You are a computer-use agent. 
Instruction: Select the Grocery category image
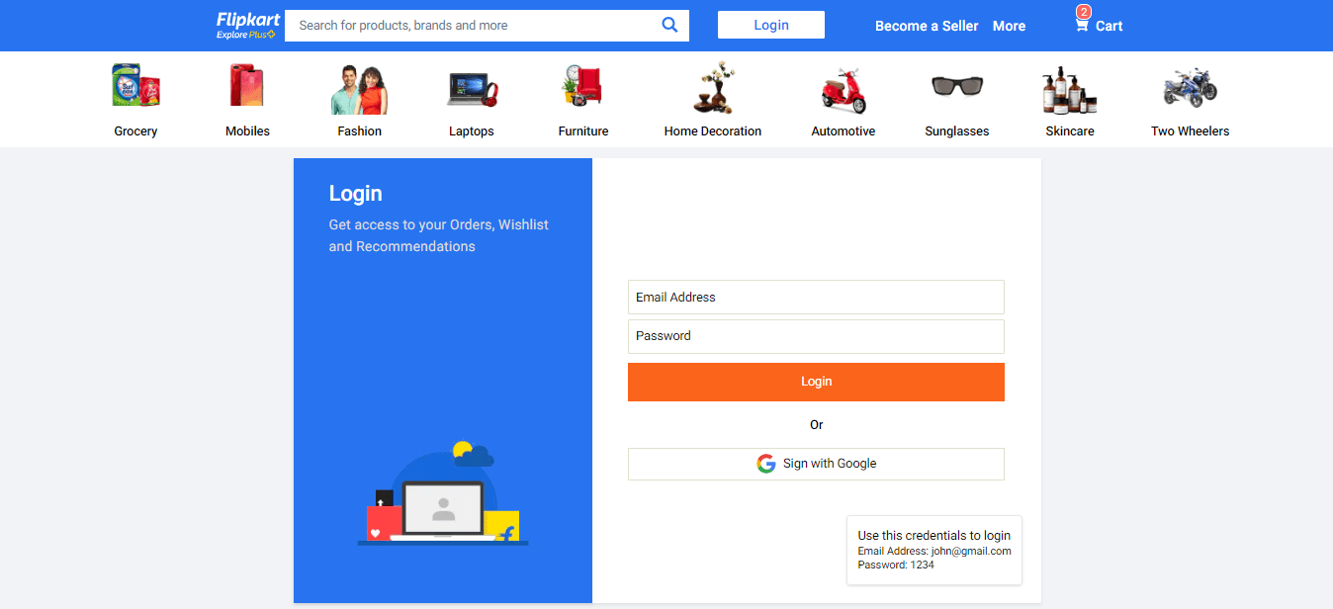pyautogui.click(x=135, y=86)
